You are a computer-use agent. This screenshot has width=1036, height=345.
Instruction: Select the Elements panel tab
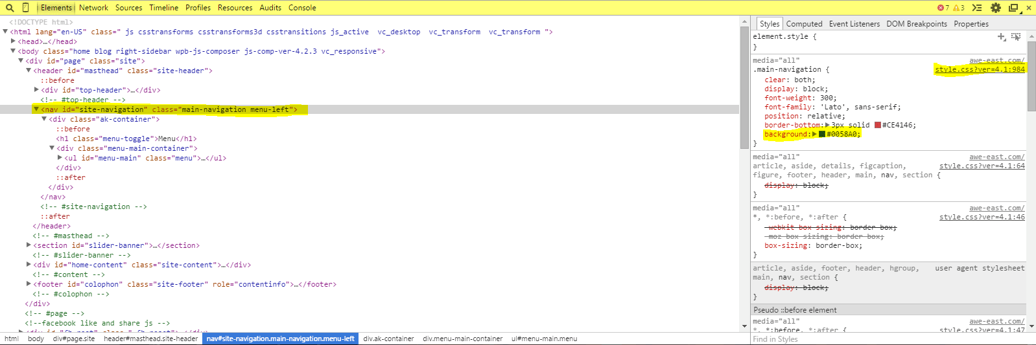pyautogui.click(x=56, y=8)
